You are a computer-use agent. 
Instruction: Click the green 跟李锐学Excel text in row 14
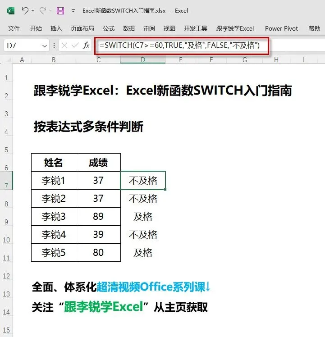click(104, 307)
